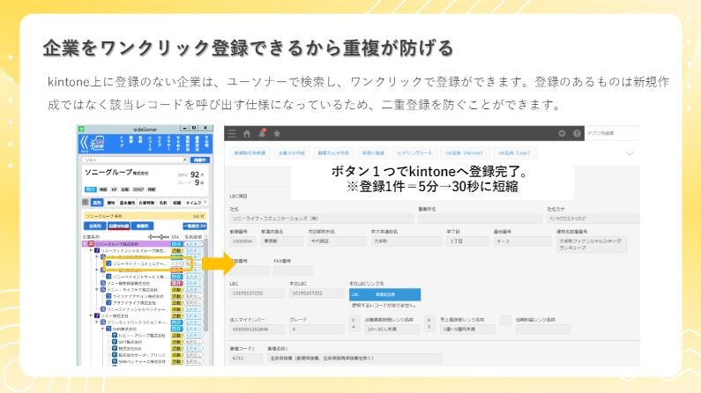Image resolution: width=701 pixels, height=393 pixels.
Task: Click the 一覧表示 >> button
Action: pos(195,226)
